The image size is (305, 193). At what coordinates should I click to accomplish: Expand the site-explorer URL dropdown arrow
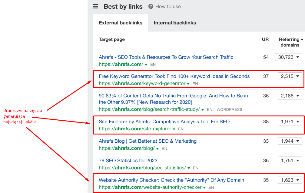click(174, 129)
